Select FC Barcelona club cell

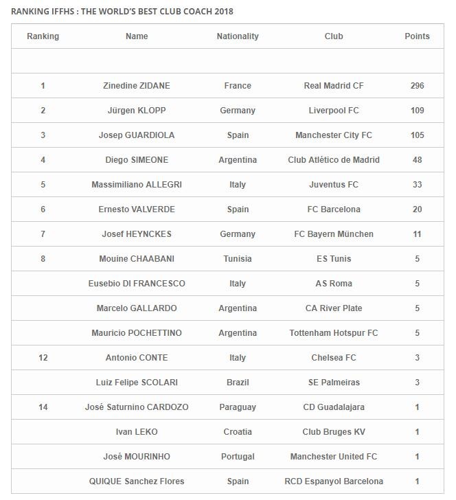[334, 209]
